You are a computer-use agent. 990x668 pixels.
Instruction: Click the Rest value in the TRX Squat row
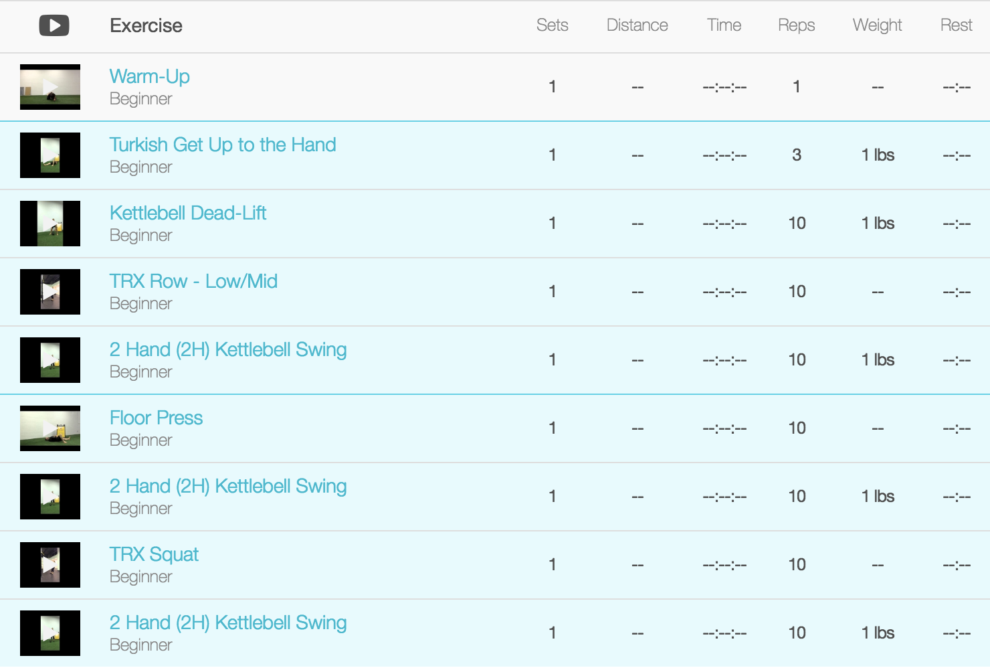coord(957,565)
